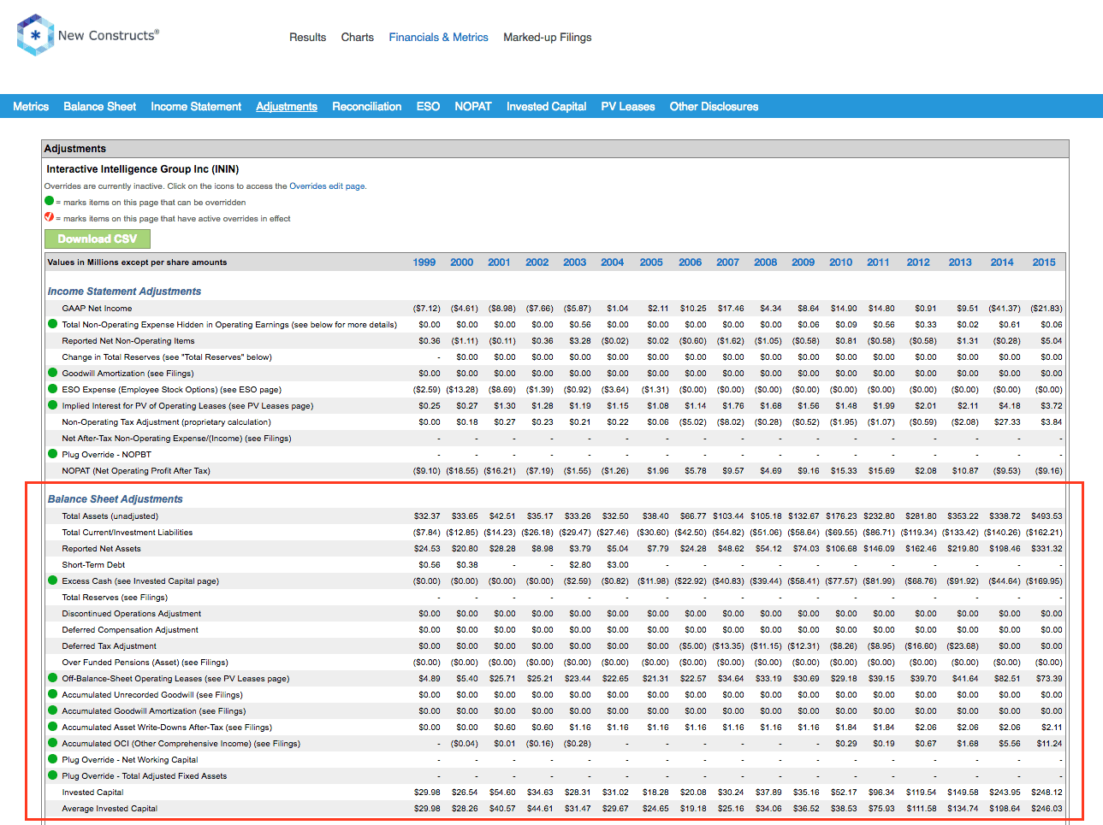The height and width of the screenshot is (825, 1103).
Task: Click override icon for Excess Cash row
Action: click(x=52, y=580)
